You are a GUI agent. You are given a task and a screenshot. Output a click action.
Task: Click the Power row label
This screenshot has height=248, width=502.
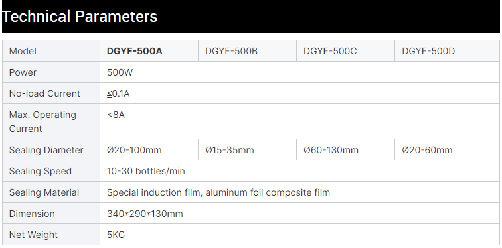(23, 72)
